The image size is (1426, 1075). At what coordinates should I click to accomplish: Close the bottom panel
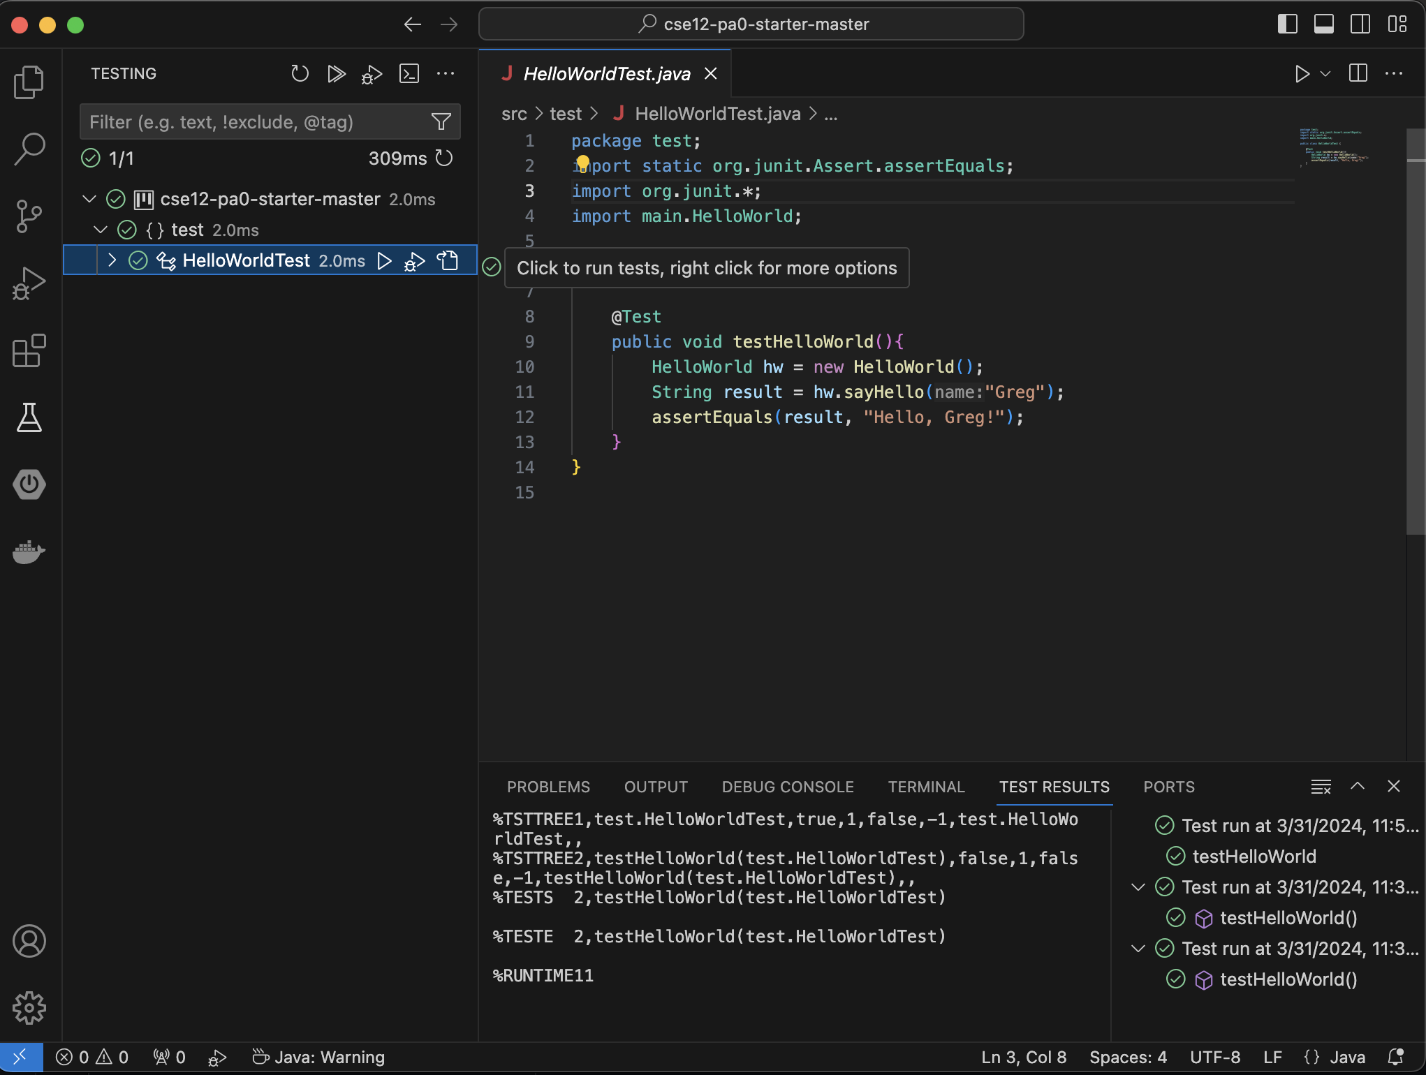(x=1393, y=787)
